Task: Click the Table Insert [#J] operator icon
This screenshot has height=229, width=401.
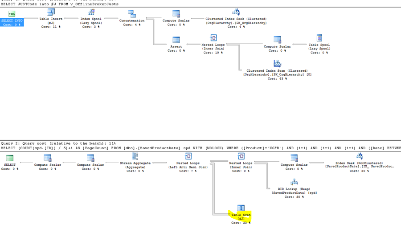Action: (x=51, y=12)
